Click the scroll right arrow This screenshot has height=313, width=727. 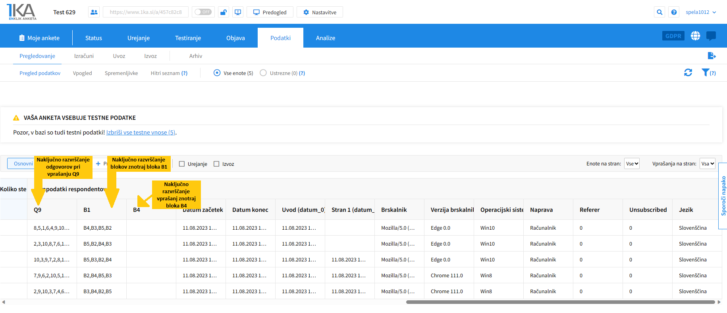tap(719, 302)
